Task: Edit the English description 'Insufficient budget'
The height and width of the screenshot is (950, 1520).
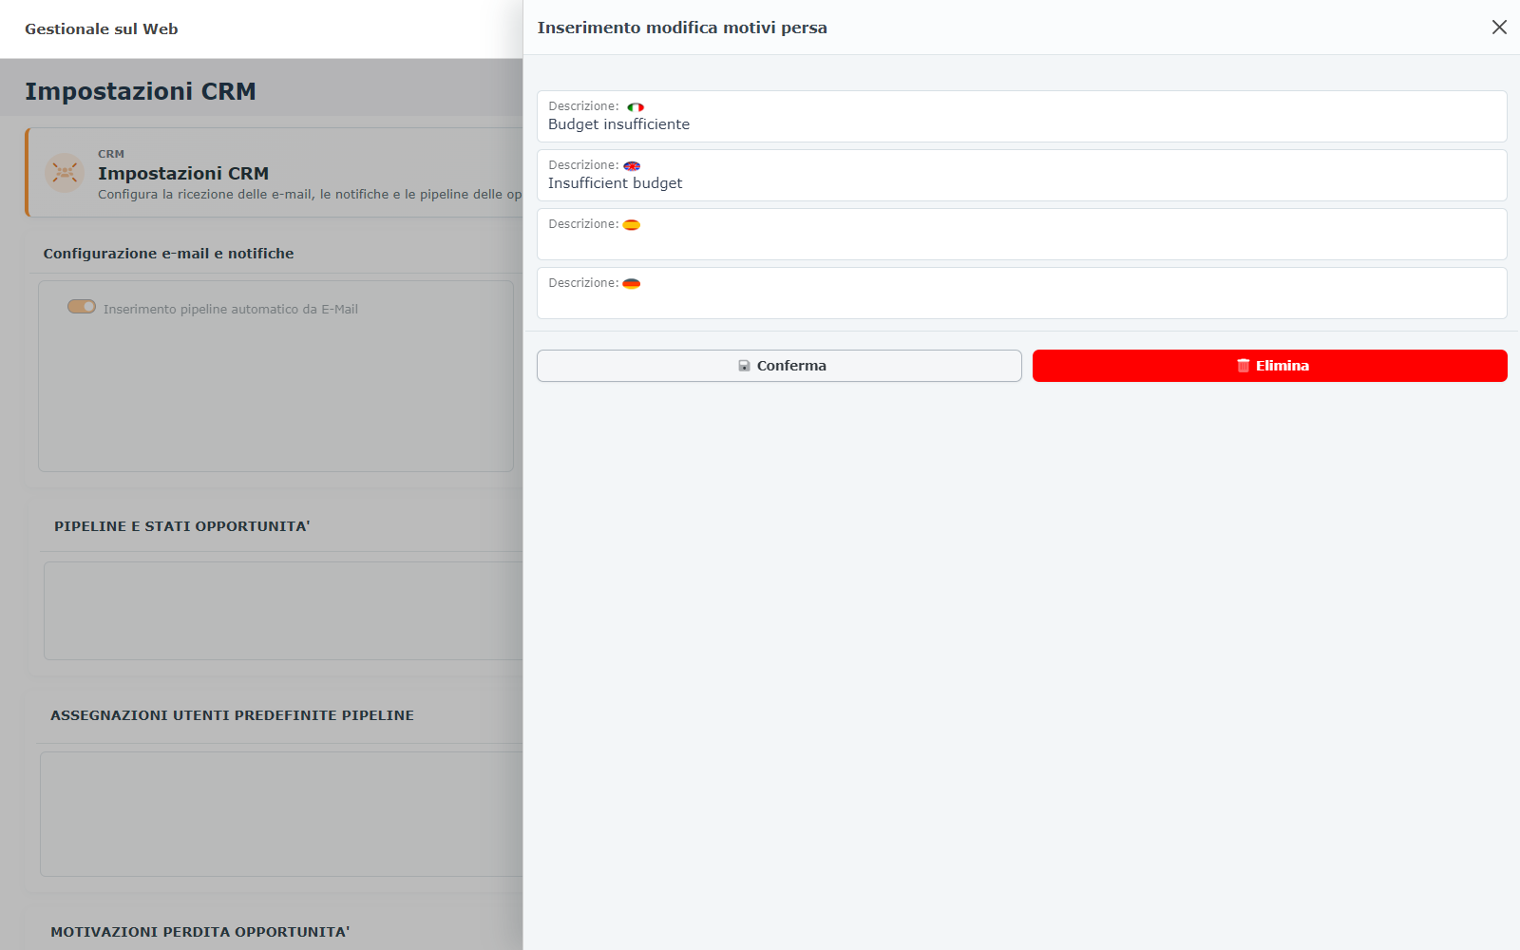Action: coord(1022,176)
